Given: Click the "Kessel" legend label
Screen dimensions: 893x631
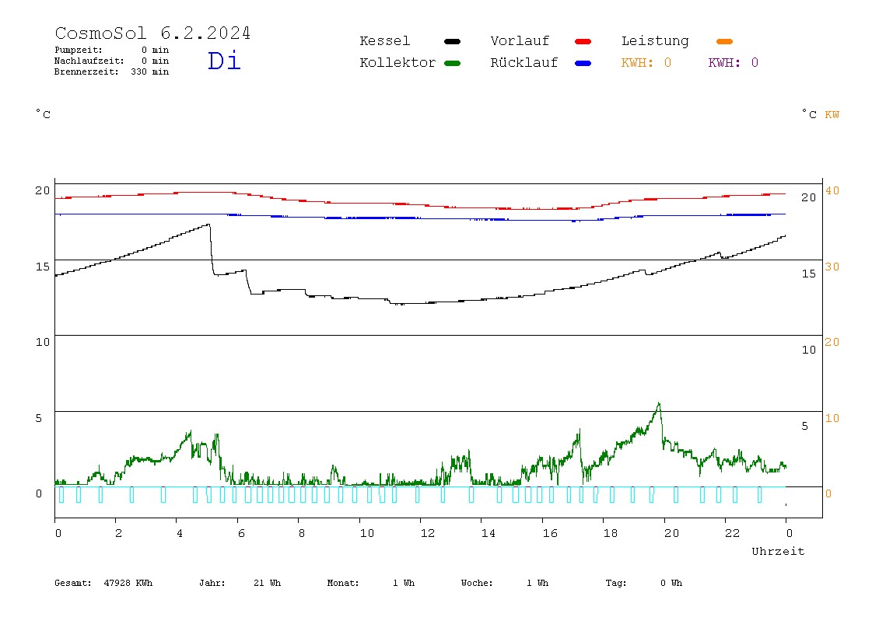Looking at the screenshot, I should tap(384, 41).
